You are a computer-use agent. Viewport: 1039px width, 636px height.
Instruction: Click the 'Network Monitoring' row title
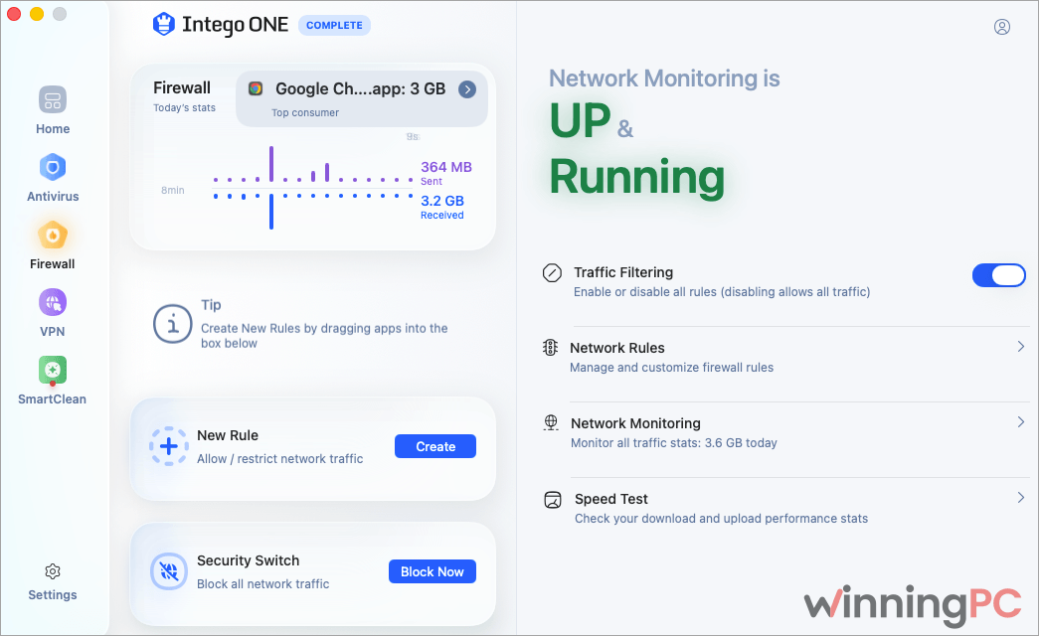pos(635,423)
